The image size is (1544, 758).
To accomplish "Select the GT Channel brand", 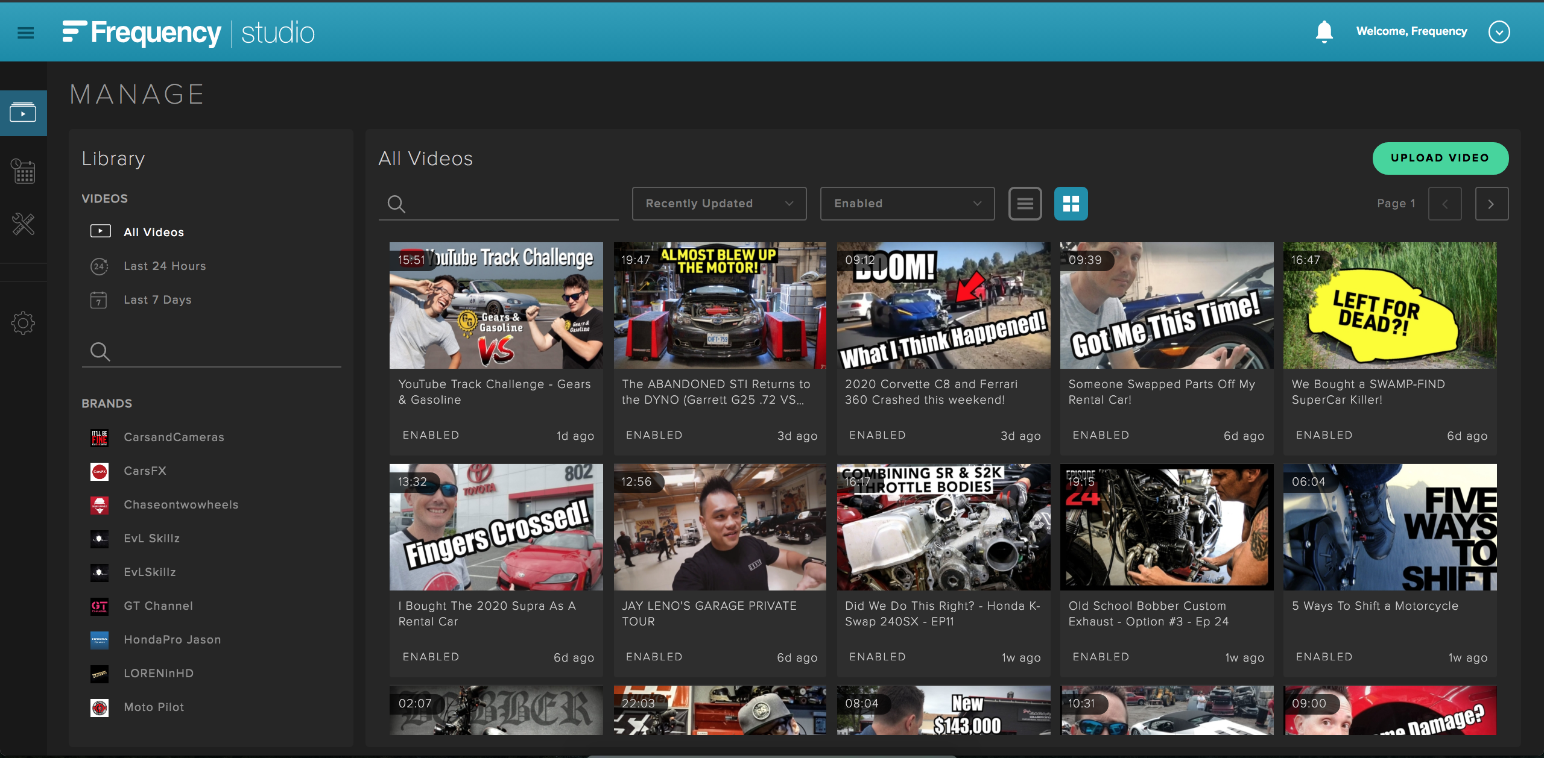I will [x=158, y=606].
